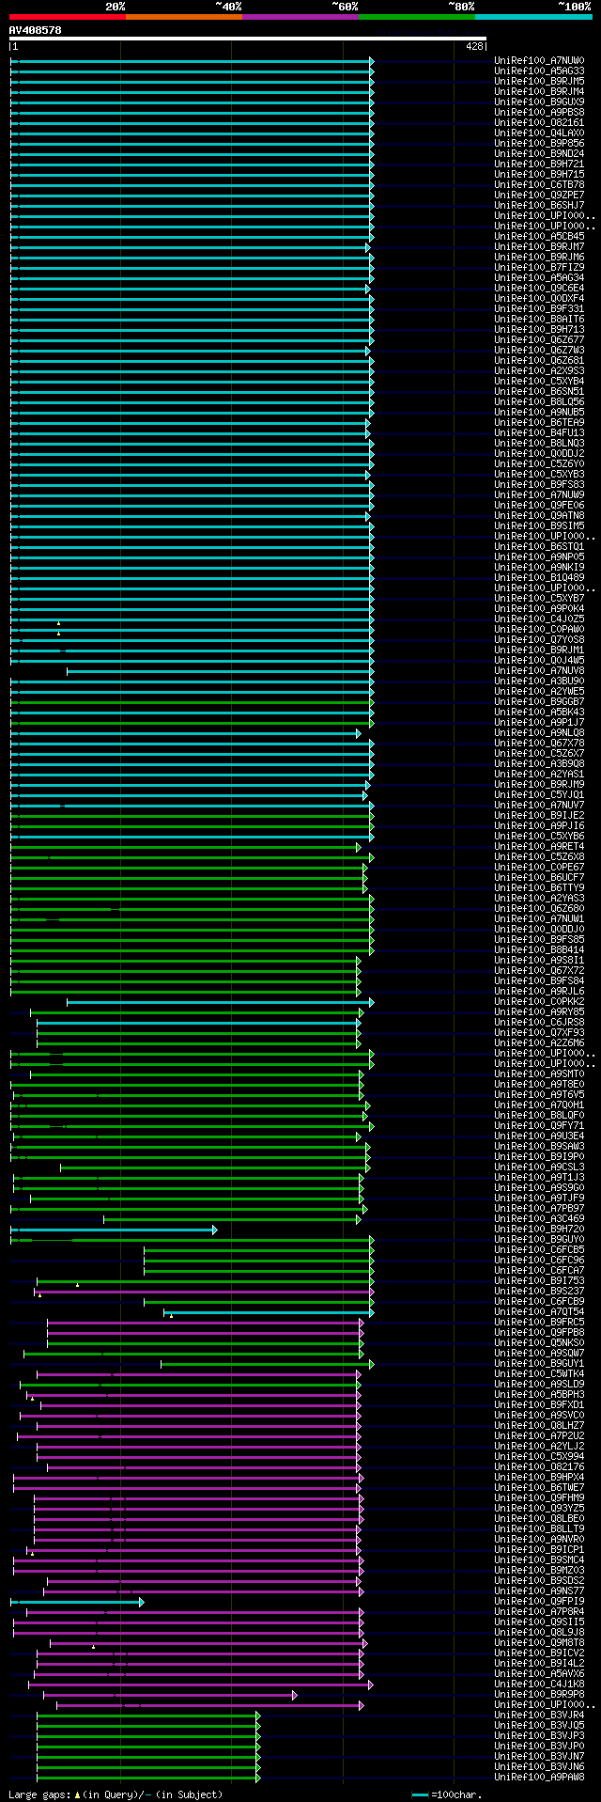Select hit label UniRef100_B3VJR4
The image size is (601, 1802).
click(539, 1715)
